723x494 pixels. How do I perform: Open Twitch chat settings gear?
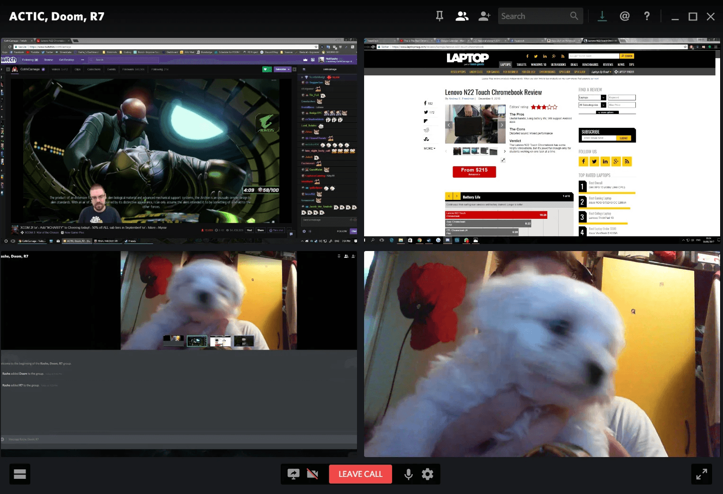[304, 231]
